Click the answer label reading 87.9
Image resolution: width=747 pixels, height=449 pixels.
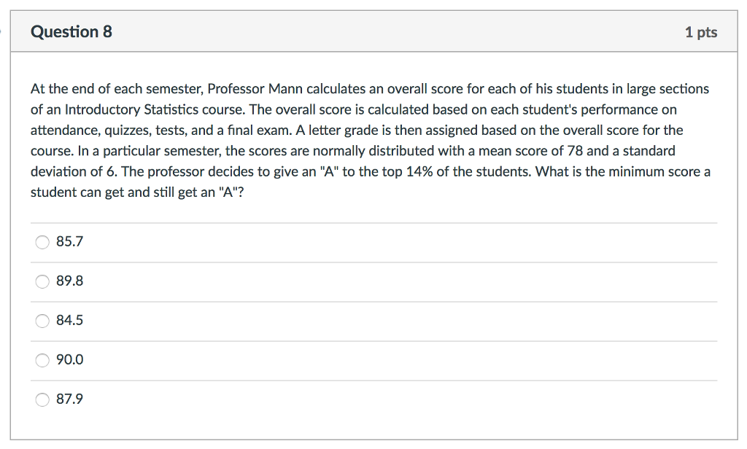tap(69, 399)
